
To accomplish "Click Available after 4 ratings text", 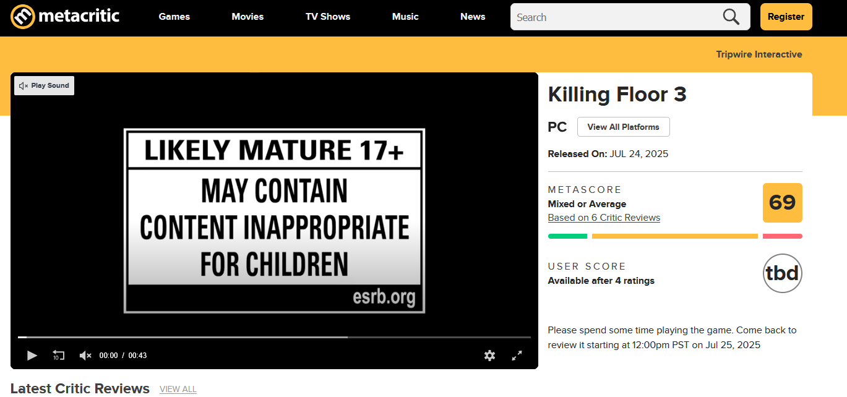I will (601, 281).
